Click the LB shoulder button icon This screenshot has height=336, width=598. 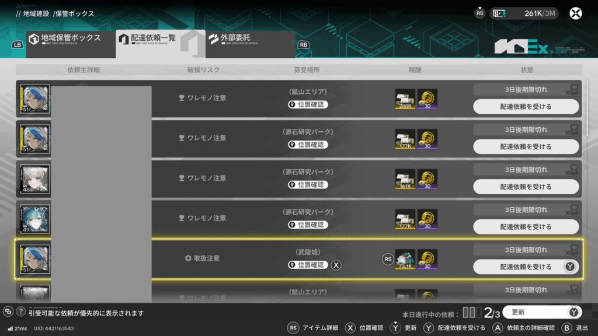click(x=18, y=44)
